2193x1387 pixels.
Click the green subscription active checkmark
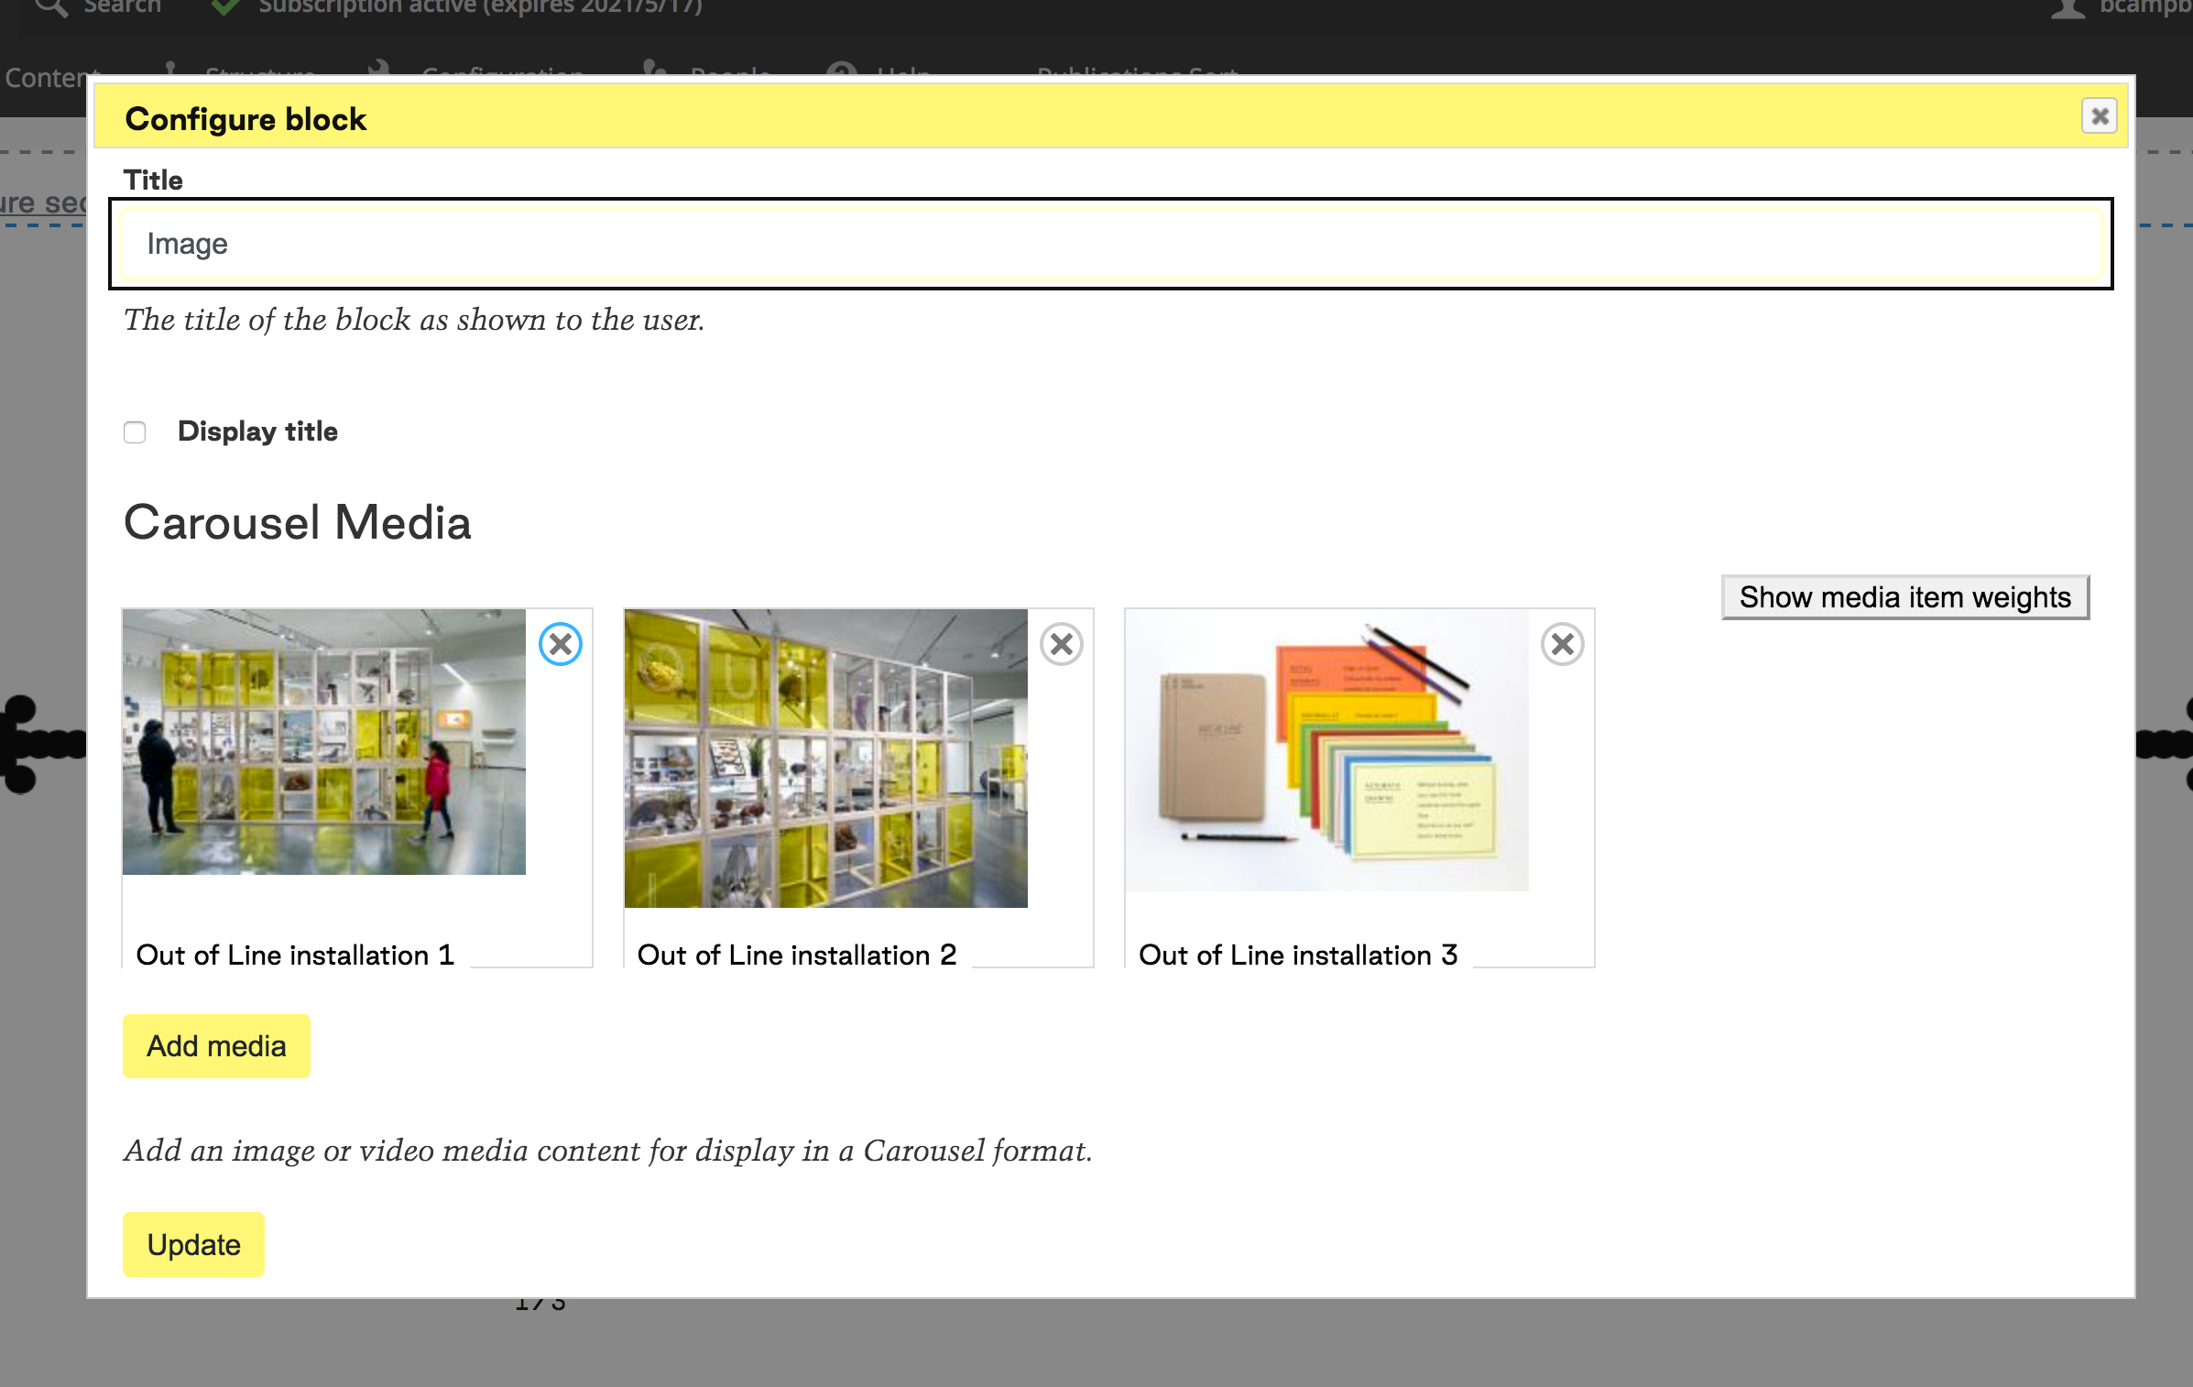pos(225,7)
